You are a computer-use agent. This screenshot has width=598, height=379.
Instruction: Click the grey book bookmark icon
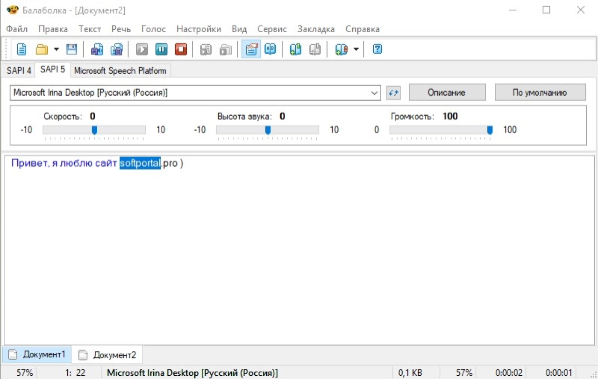pos(315,49)
